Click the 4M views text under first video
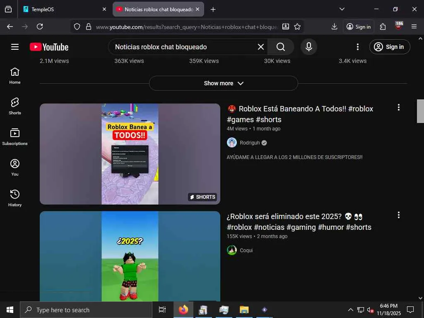This screenshot has width=424, height=318. tap(237, 129)
